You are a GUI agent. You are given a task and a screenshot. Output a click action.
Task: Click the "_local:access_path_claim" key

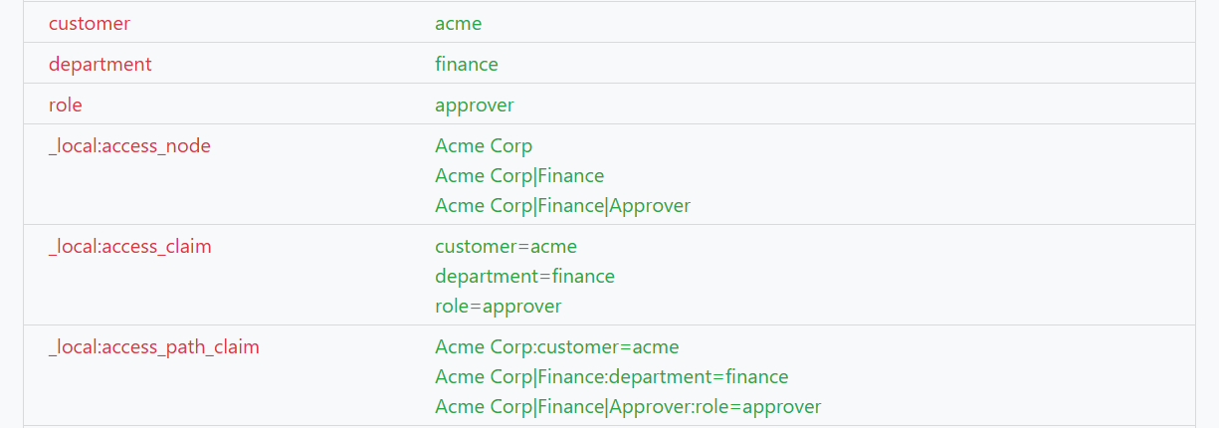(154, 347)
